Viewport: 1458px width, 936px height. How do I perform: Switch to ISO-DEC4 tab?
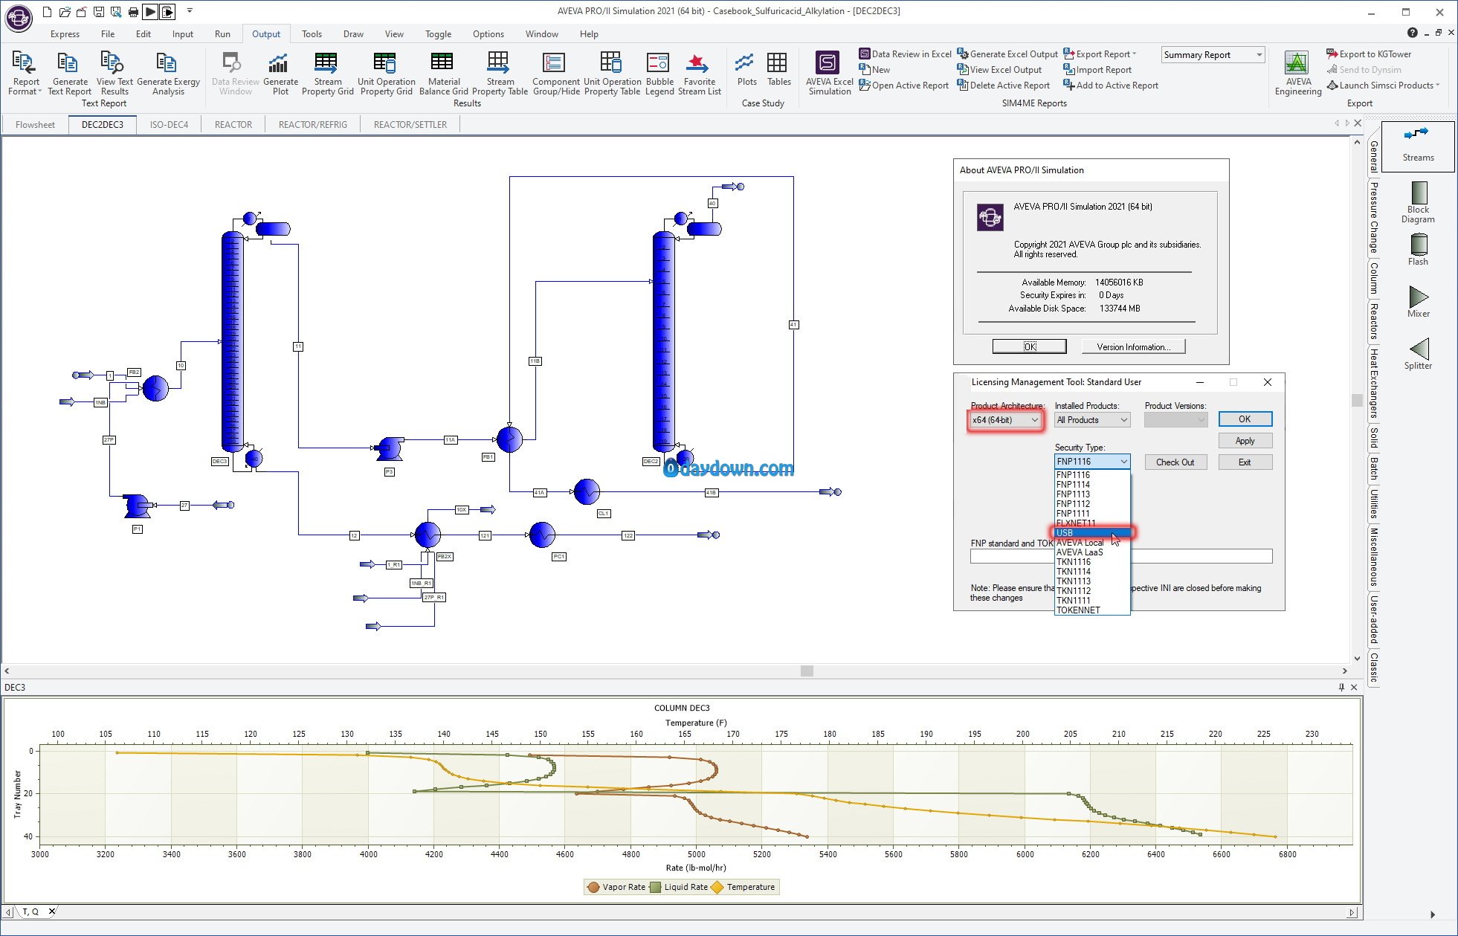[169, 124]
